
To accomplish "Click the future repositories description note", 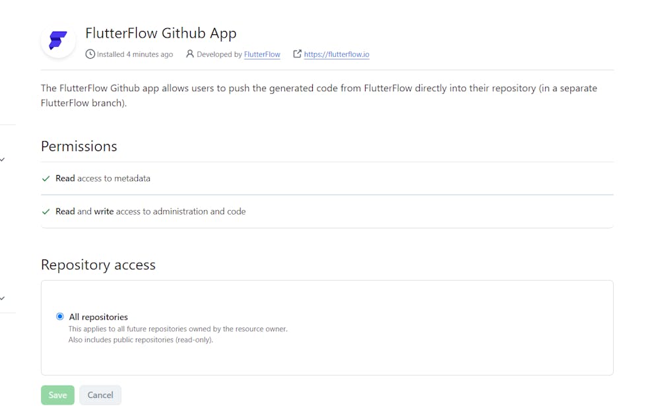I will point(178,329).
